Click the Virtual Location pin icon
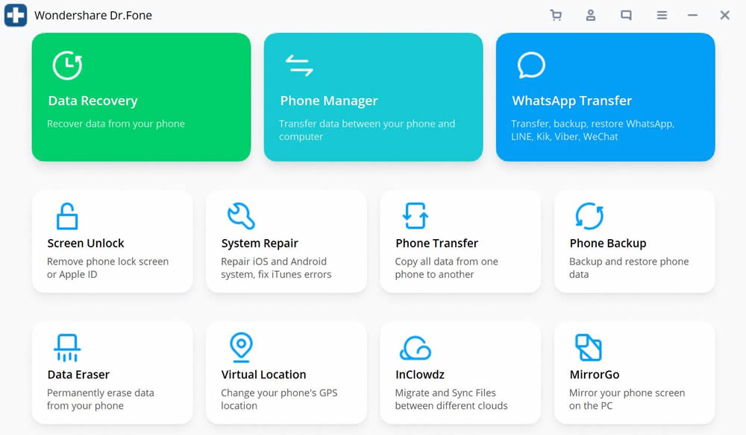 point(241,347)
